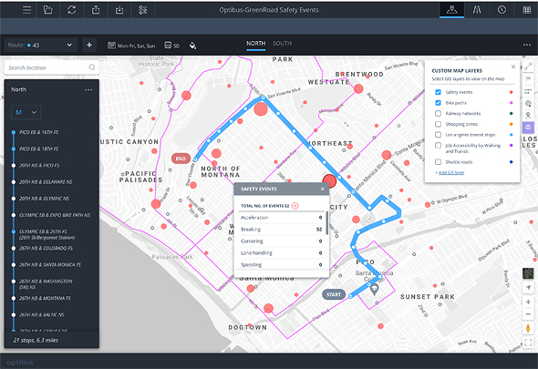
Task: Click the satellite imagery thumbnail
Action: (x=528, y=273)
